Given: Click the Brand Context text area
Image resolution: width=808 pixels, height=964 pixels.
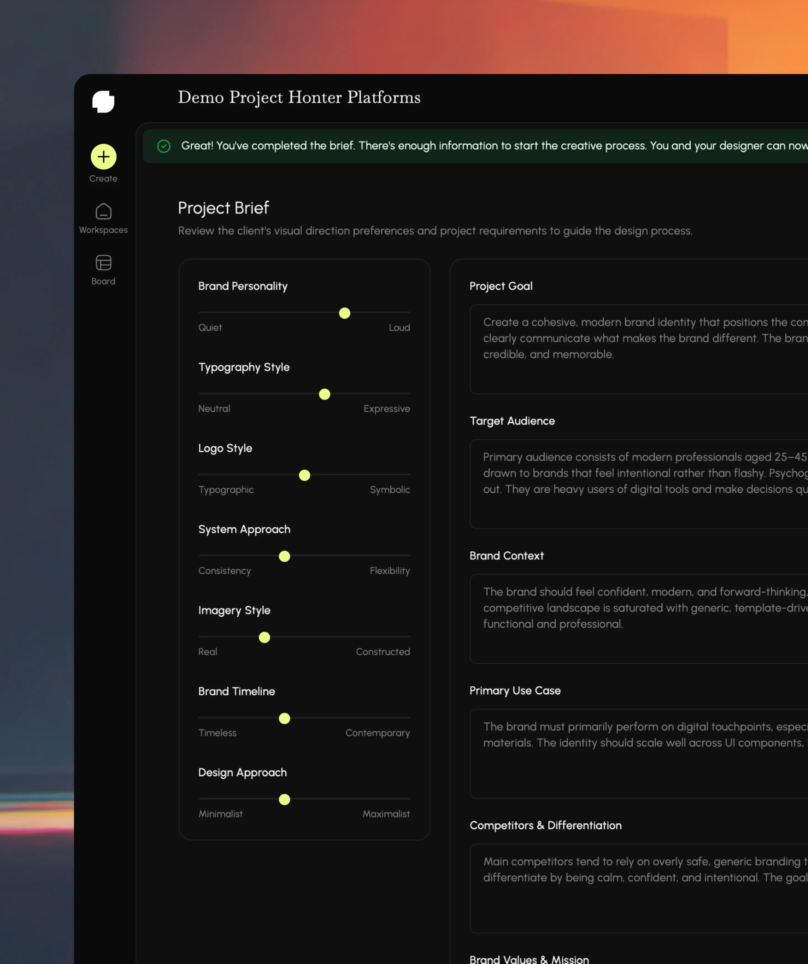Looking at the screenshot, I should [x=638, y=618].
